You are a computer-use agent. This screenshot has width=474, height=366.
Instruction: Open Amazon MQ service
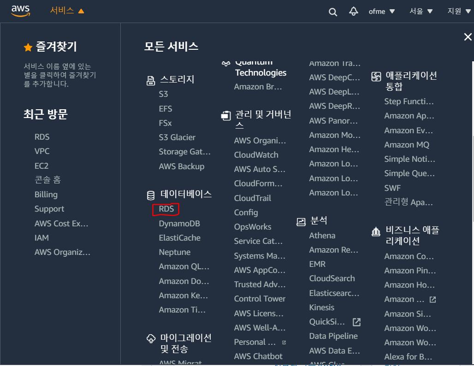point(407,145)
